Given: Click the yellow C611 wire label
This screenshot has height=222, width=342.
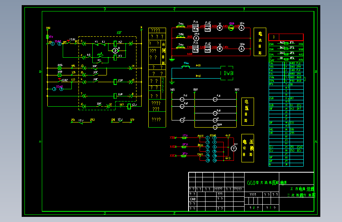Looking at the screenshot, I should [200, 154].
